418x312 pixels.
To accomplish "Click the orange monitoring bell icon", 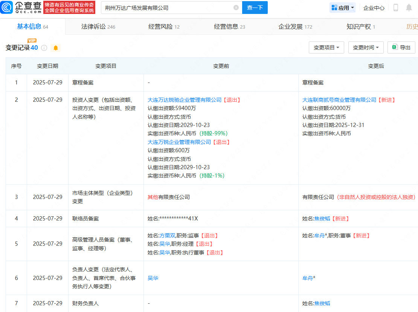I will (55, 48).
